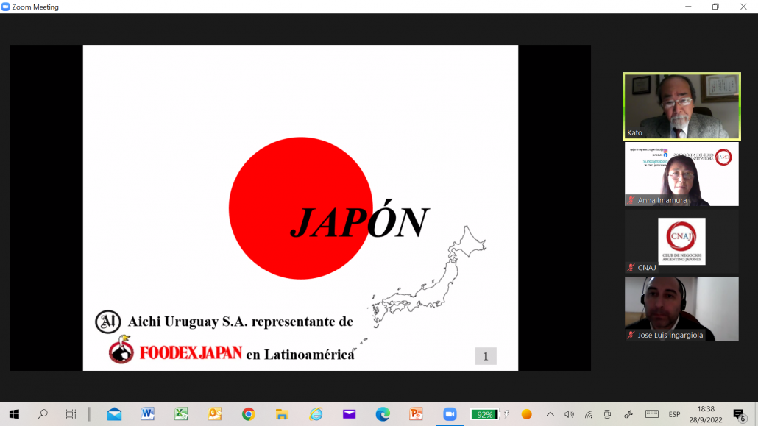758x426 pixels.
Task: Select Anna Imamura's video thumbnail
Action: click(681, 174)
